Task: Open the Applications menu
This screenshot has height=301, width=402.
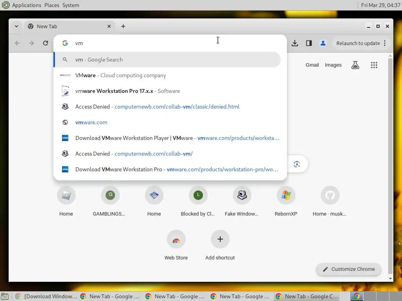Action: click(x=26, y=5)
